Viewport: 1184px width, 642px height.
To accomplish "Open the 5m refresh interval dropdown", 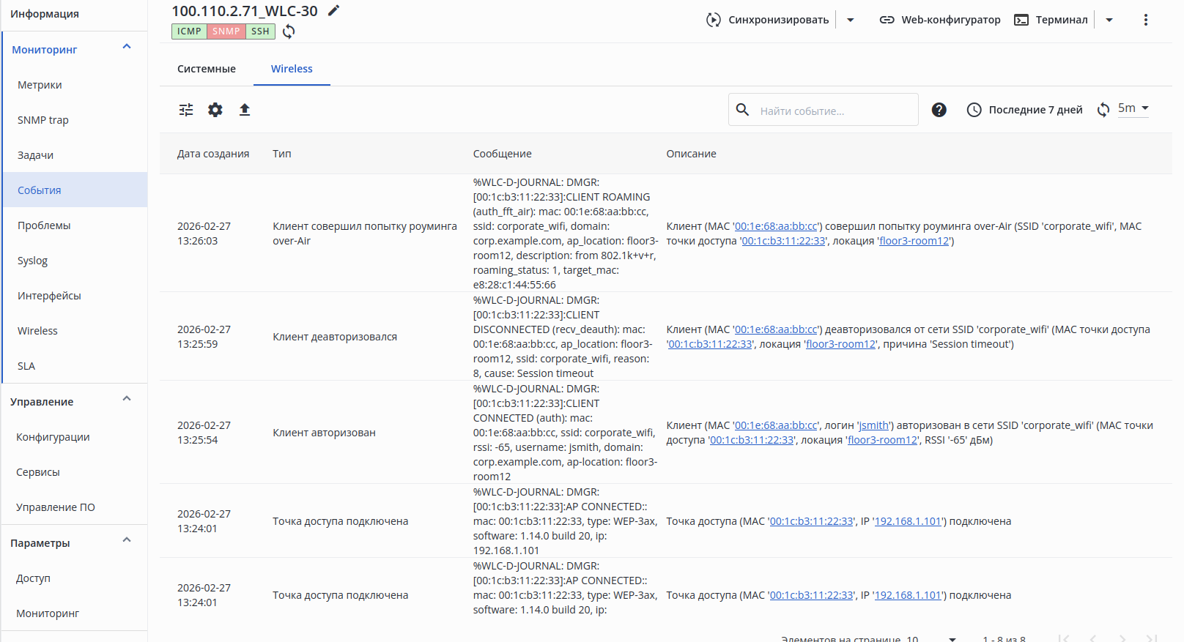I will point(1133,108).
